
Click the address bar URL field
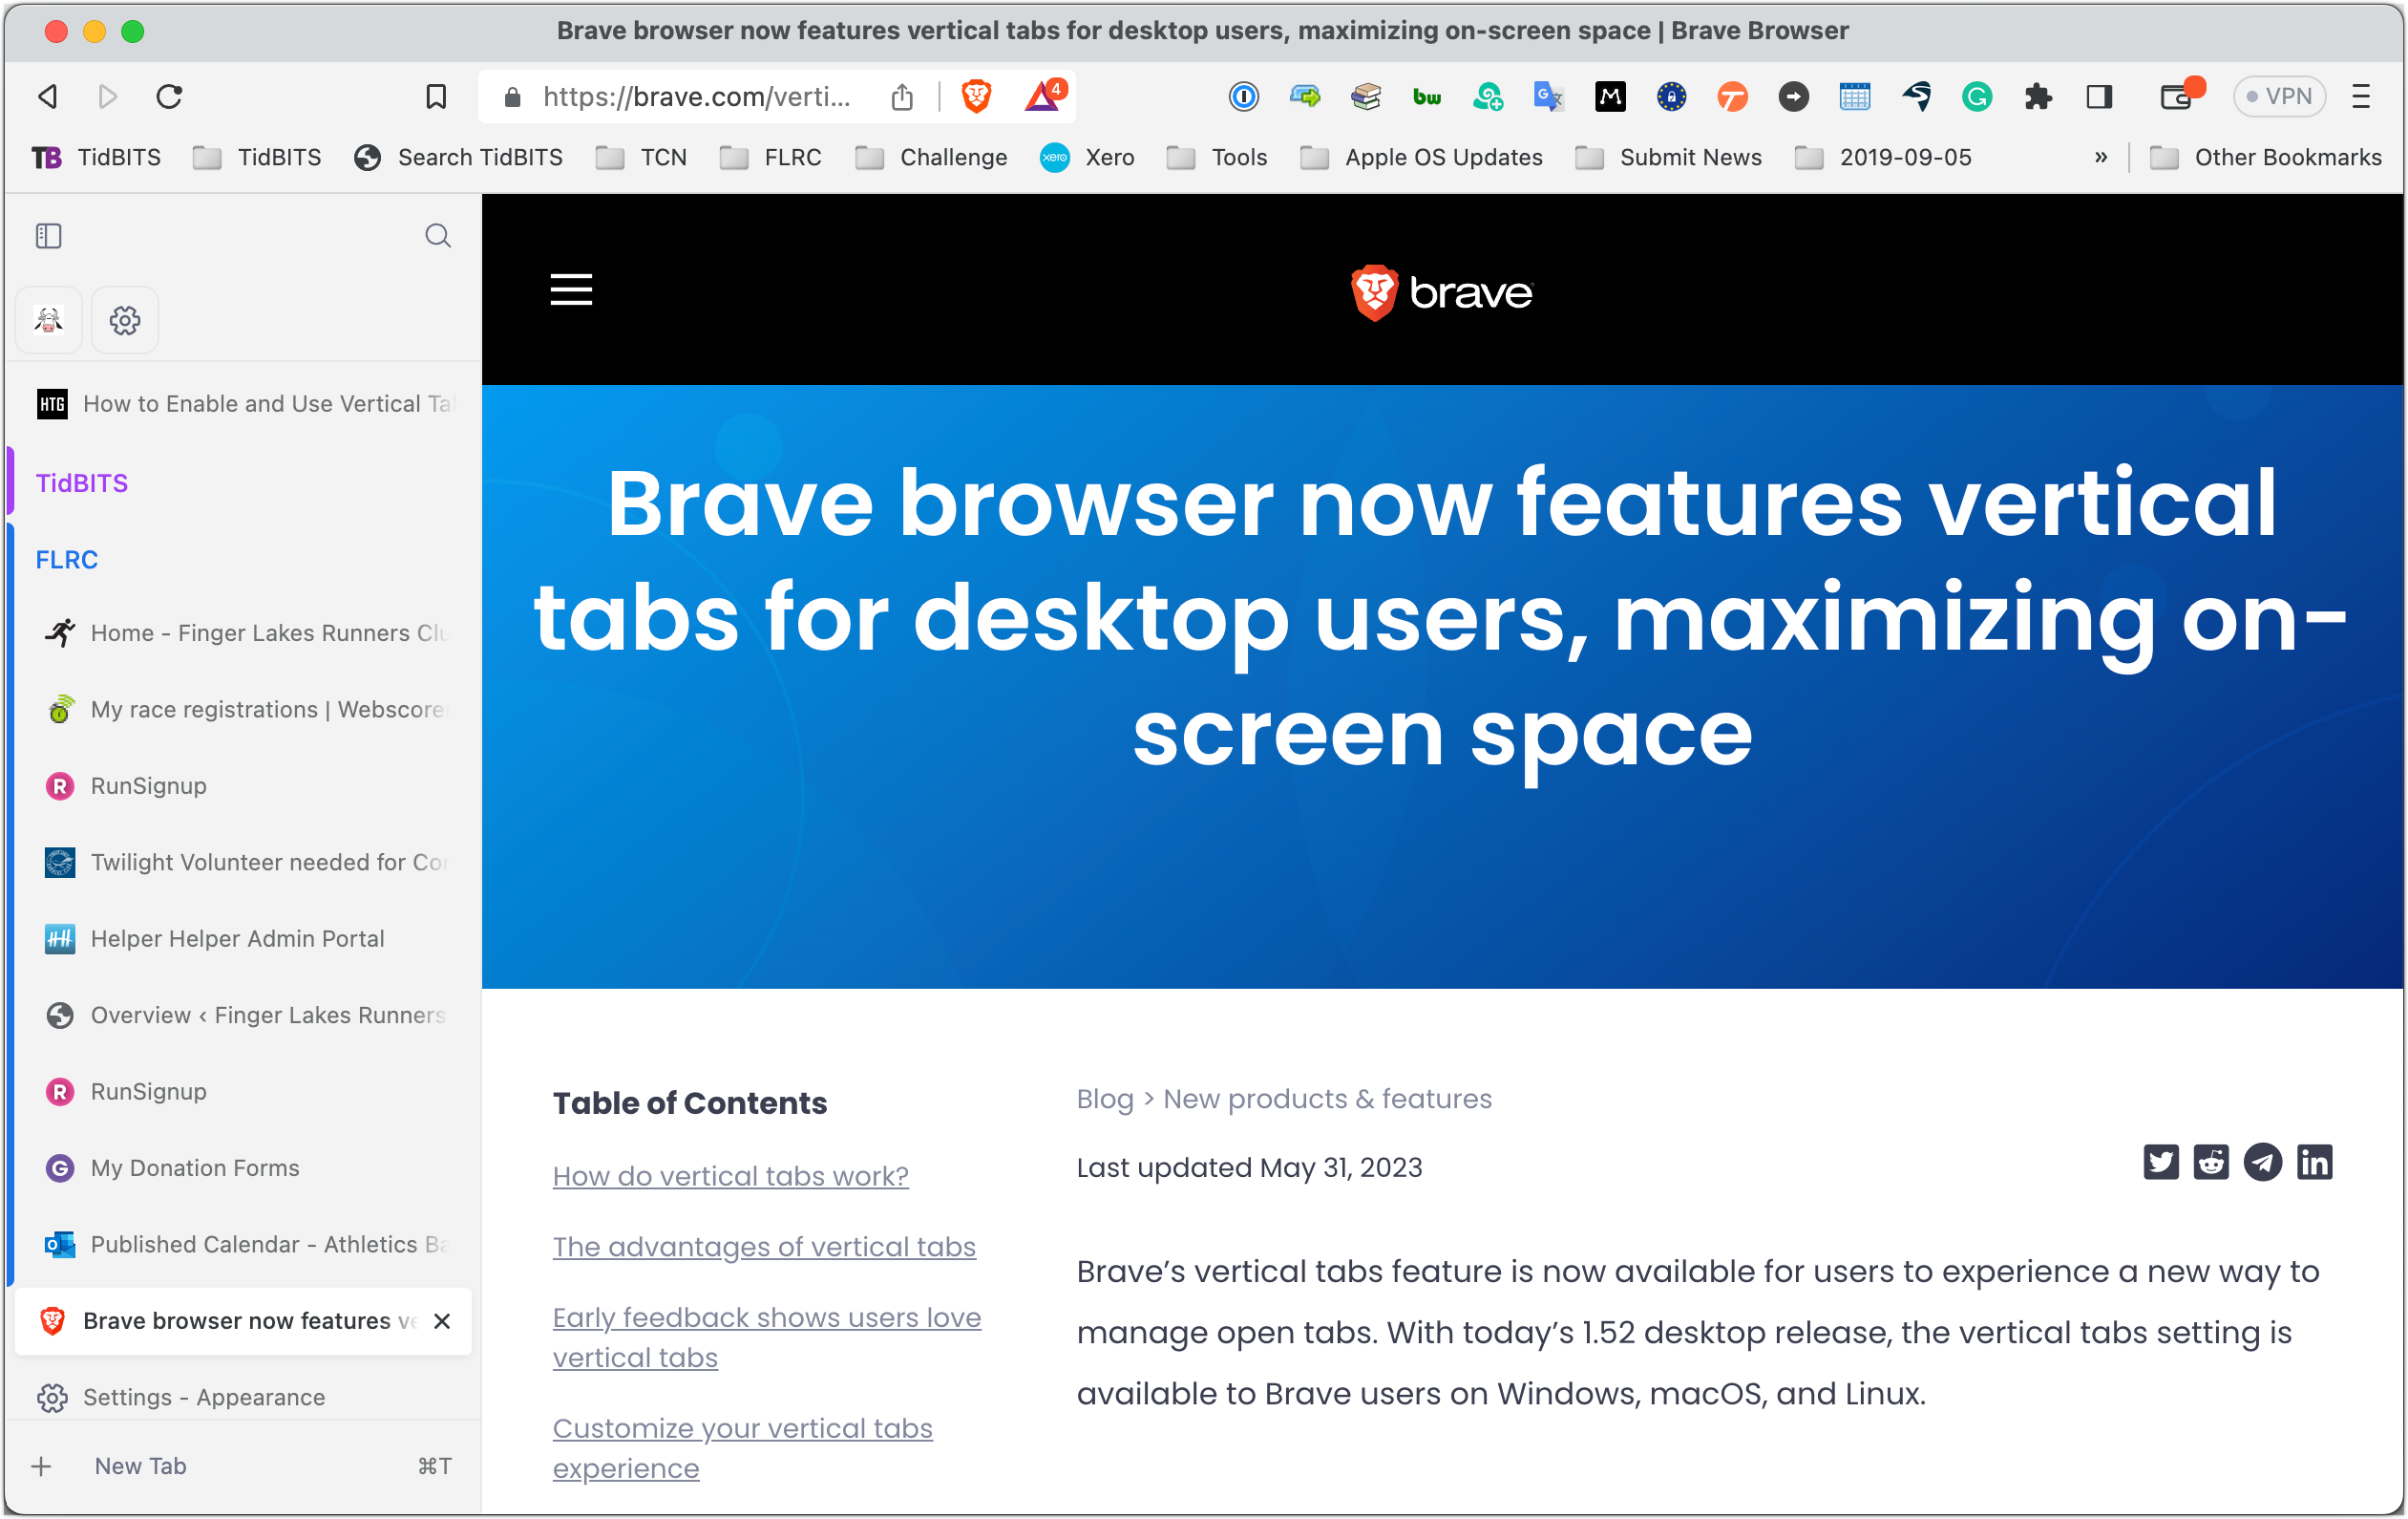[x=696, y=96]
